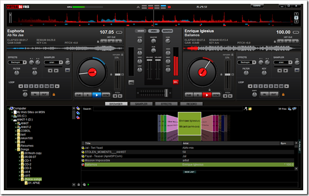This screenshot has height=196, width=309.
Task: Set left deck hot cue 1
Action: pos(104,41)
